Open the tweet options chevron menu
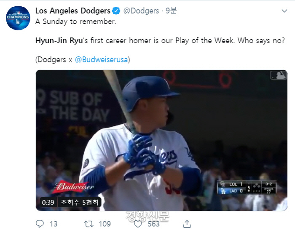Image resolution: width=295 pixels, height=232 pixels. click(284, 11)
